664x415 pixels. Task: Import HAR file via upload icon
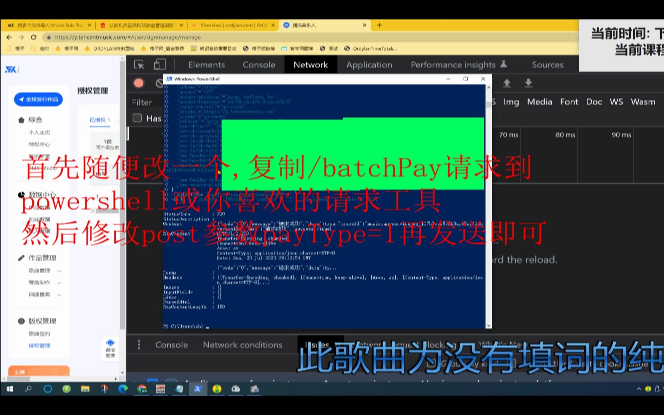pos(508,83)
